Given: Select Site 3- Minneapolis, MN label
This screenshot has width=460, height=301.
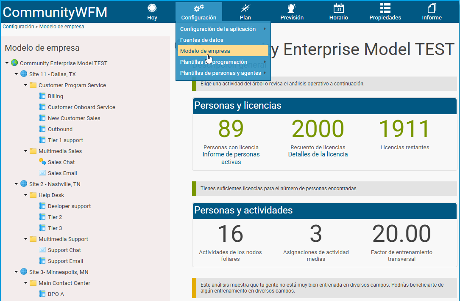Looking at the screenshot, I should [x=59, y=272].
